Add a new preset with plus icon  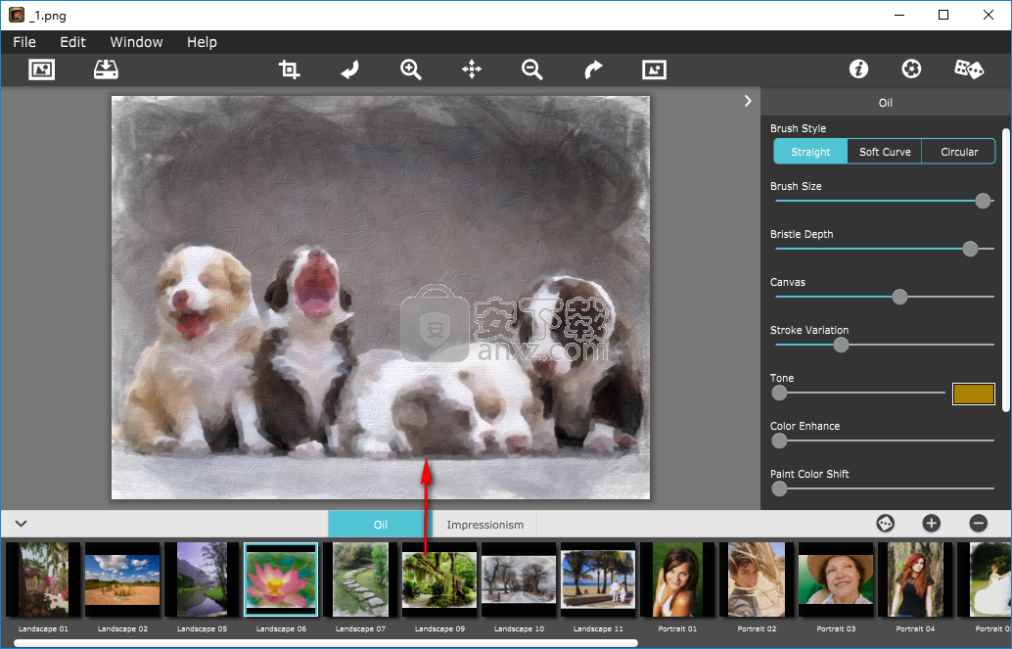tap(932, 523)
